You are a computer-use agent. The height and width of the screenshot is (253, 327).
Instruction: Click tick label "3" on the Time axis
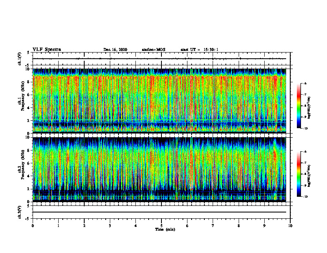[x=110, y=226]
